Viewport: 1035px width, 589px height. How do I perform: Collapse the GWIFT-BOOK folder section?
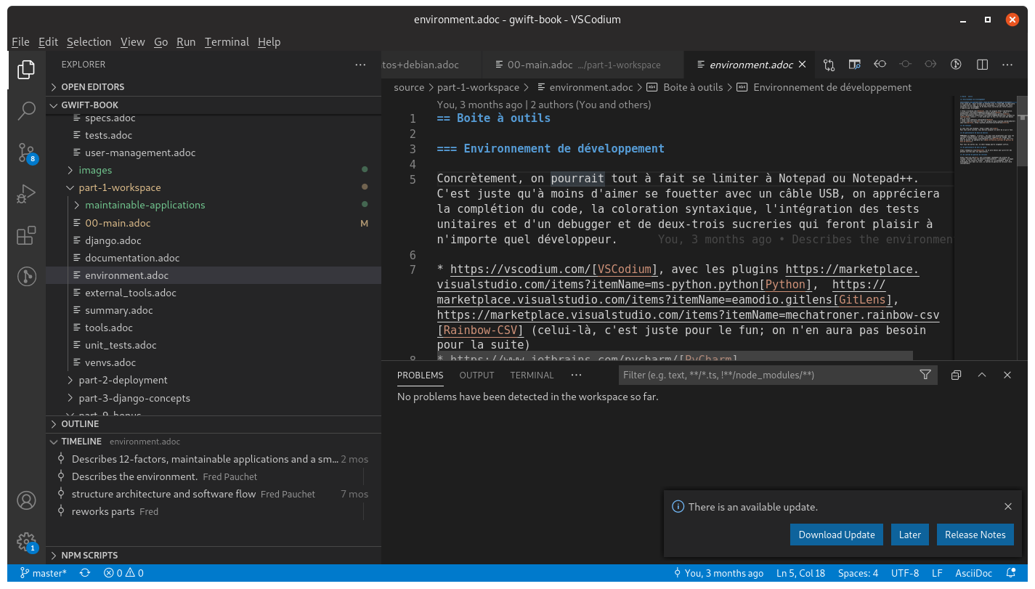[90, 105]
